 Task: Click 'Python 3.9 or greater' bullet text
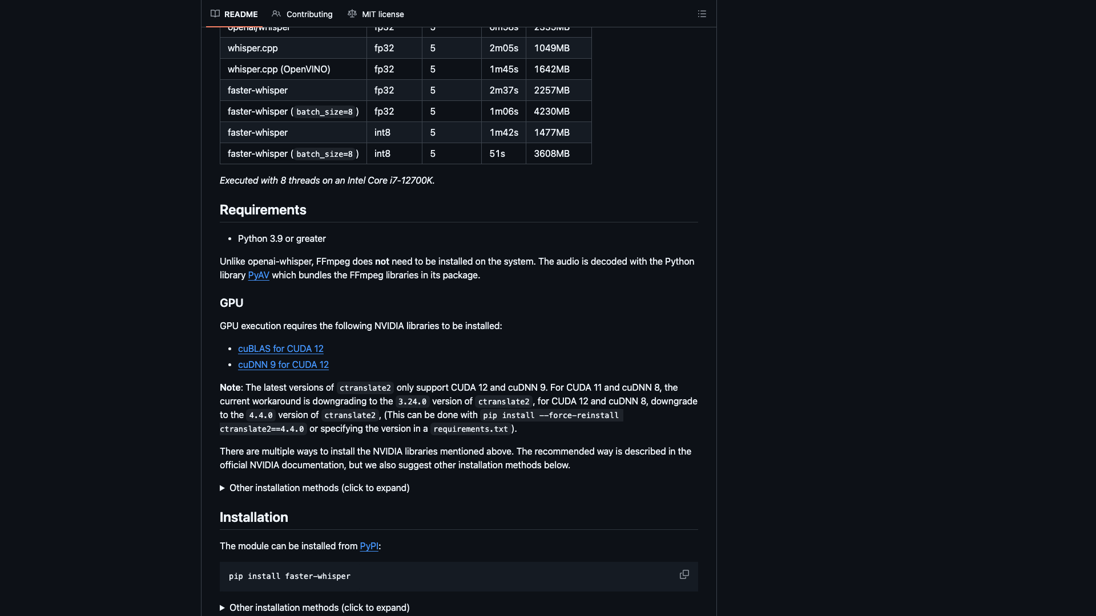coord(282,238)
